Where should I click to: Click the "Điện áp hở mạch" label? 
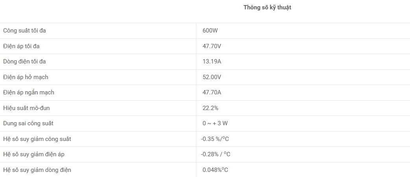tap(26, 77)
